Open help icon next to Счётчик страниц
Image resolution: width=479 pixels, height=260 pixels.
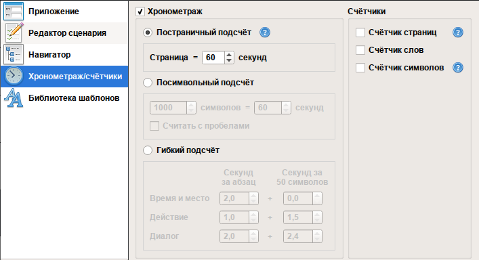tap(458, 32)
